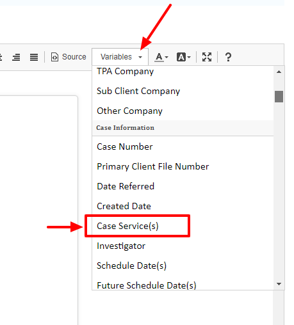Click the Variables dropdown caret arrow
The width and height of the screenshot is (294, 325).
click(140, 57)
